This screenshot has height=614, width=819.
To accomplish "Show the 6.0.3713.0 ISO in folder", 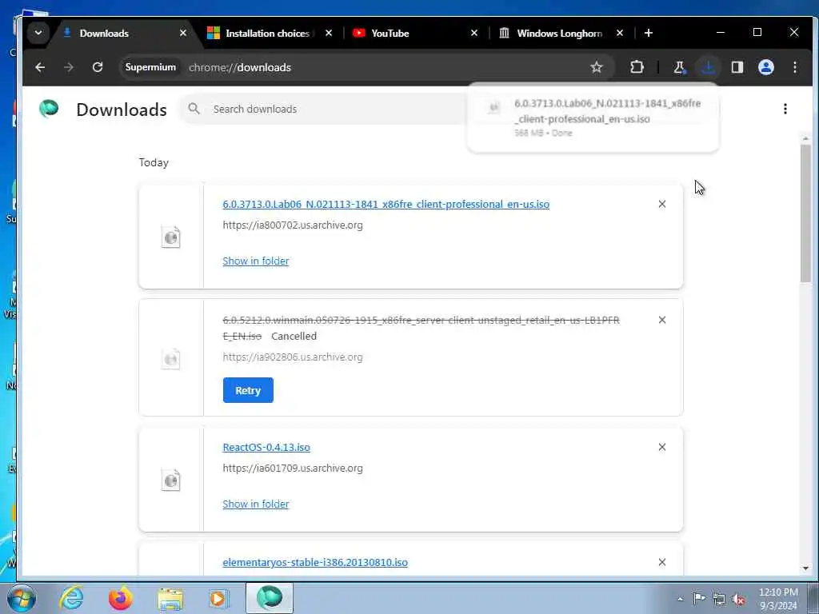I will pyautogui.click(x=255, y=261).
